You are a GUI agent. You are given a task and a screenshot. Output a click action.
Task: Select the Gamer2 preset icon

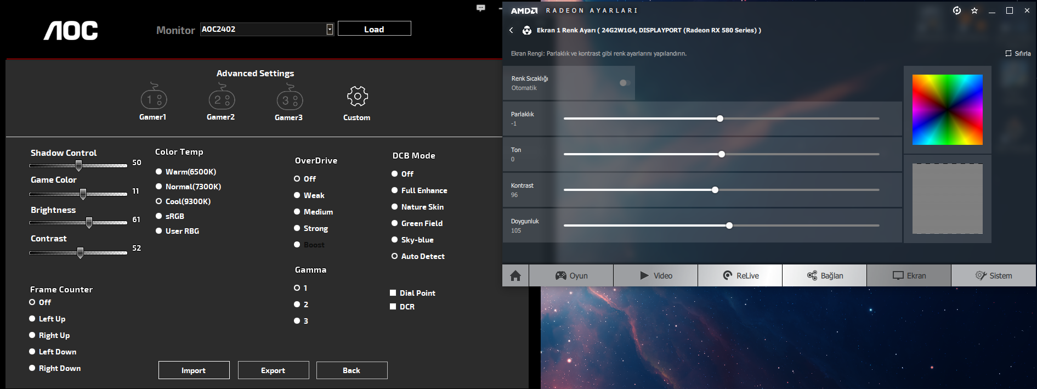(x=222, y=97)
